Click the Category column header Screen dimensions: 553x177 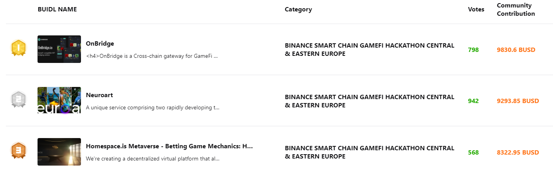(x=298, y=9)
